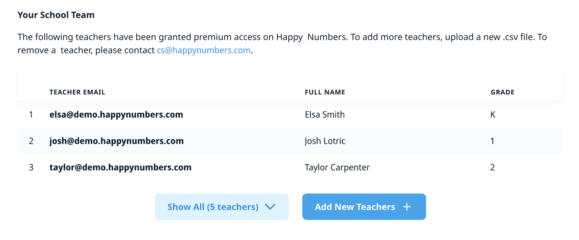Click the Add New Teachers button text
The width and height of the screenshot is (579, 240).
(355, 207)
